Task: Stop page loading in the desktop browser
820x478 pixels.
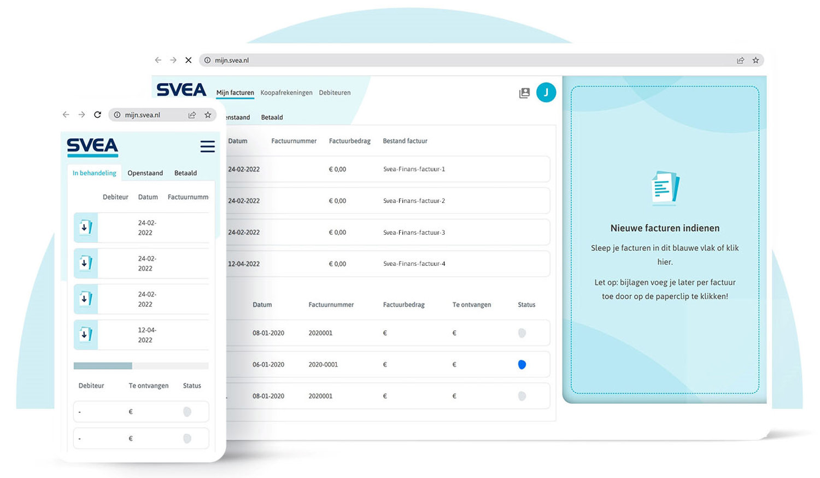Action: pyautogui.click(x=189, y=60)
